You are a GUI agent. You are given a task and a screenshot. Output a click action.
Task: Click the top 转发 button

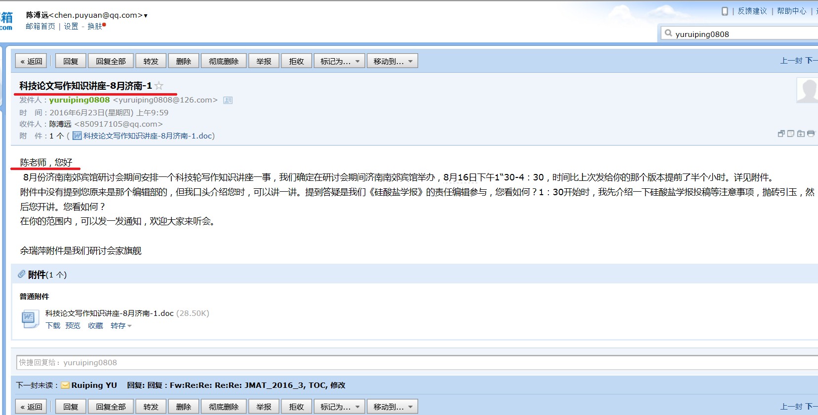click(151, 61)
